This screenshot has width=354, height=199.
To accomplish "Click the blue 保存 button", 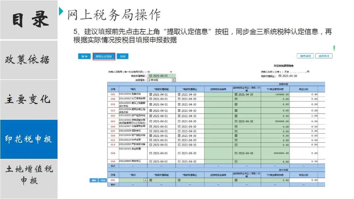I will [85, 56].
